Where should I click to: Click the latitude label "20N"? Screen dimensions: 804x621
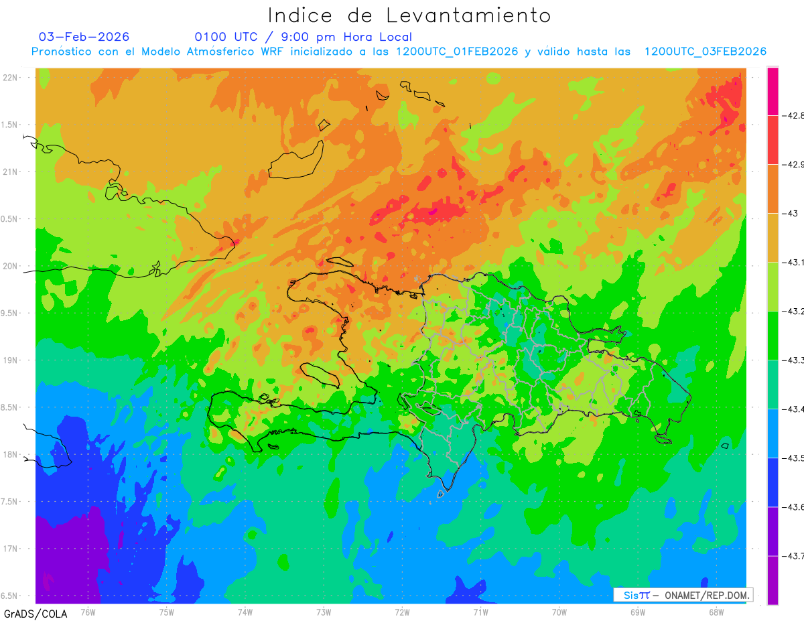point(11,266)
